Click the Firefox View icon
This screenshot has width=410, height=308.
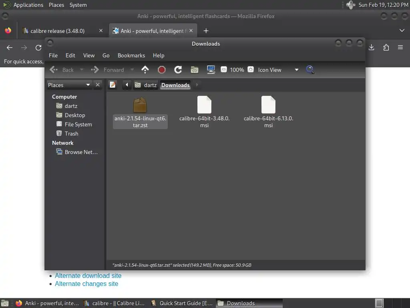pos(8,30)
